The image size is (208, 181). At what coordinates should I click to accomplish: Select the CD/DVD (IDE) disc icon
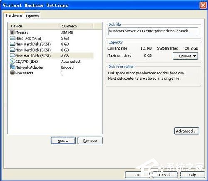click(x=12, y=61)
